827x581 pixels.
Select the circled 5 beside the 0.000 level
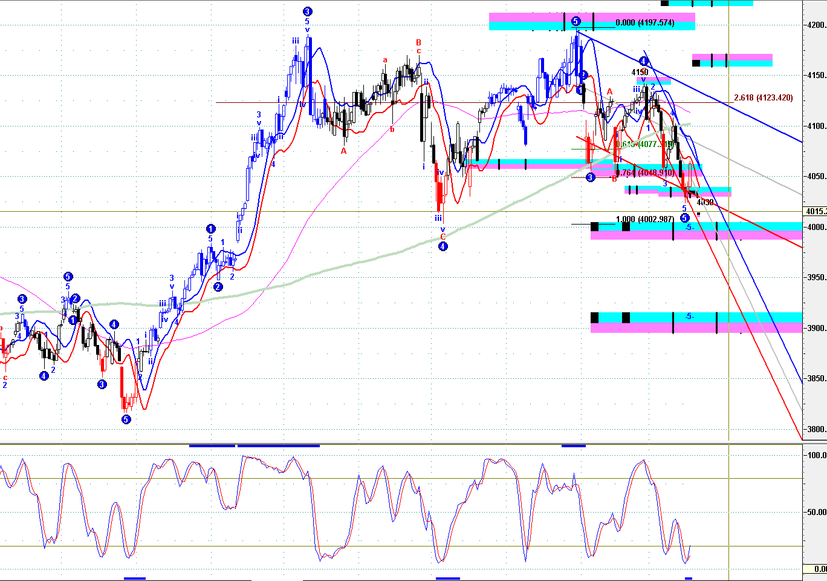coord(576,21)
